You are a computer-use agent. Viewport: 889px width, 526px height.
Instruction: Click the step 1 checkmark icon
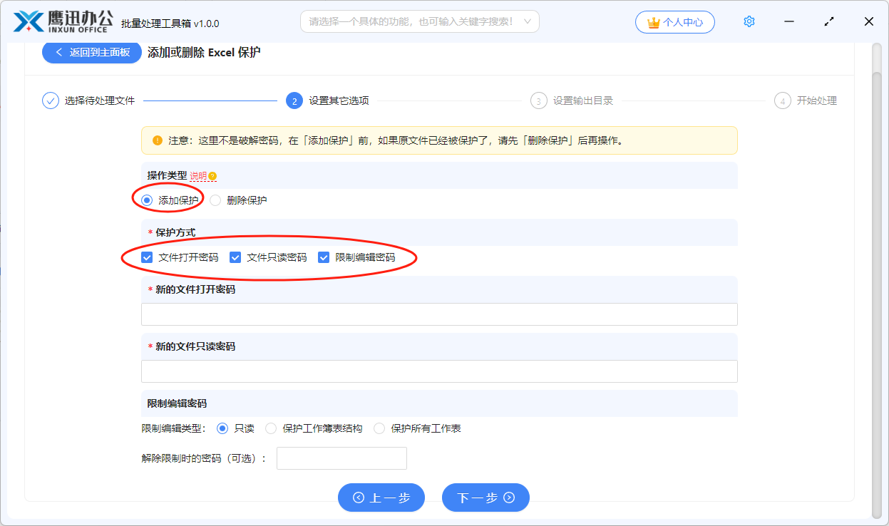[x=49, y=100]
